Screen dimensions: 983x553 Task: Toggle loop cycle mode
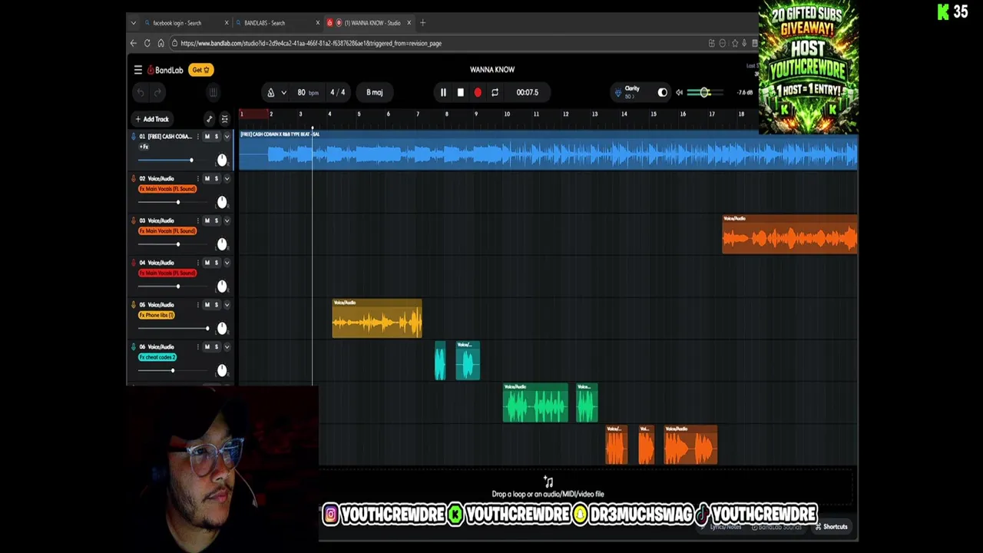click(495, 92)
